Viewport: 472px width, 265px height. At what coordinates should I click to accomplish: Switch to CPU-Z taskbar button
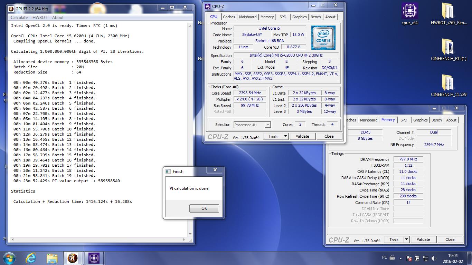(94, 258)
